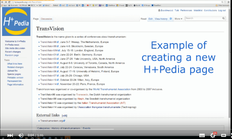232x139 pixels.
Task: Open the TransVision14 external link
Action: pyautogui.click(x=50, y=84)
